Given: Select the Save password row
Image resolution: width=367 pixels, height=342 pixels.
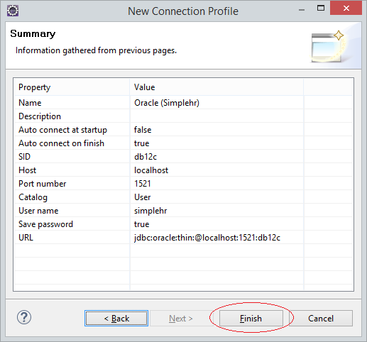Looking at the screenshot, I should [x=183, y=224].
